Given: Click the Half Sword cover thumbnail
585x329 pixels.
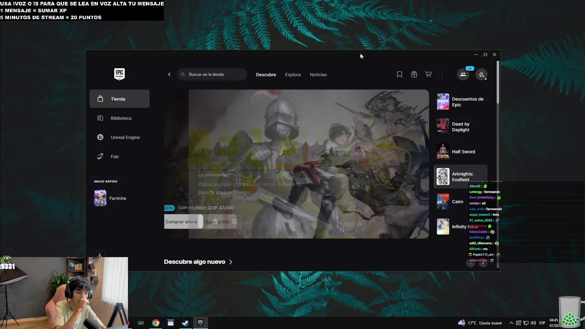Looking at the screenshot, I should pyautogui.click(x=443, y=152).
